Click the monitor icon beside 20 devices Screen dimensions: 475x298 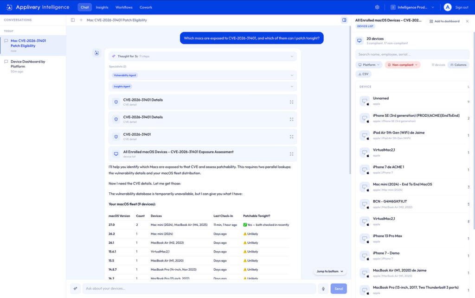[359, 40]
